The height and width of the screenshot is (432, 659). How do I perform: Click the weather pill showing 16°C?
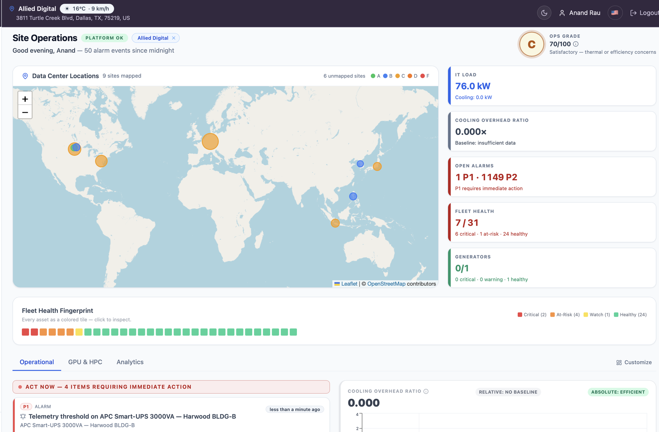pyautogui.click(x=87, y=8)
